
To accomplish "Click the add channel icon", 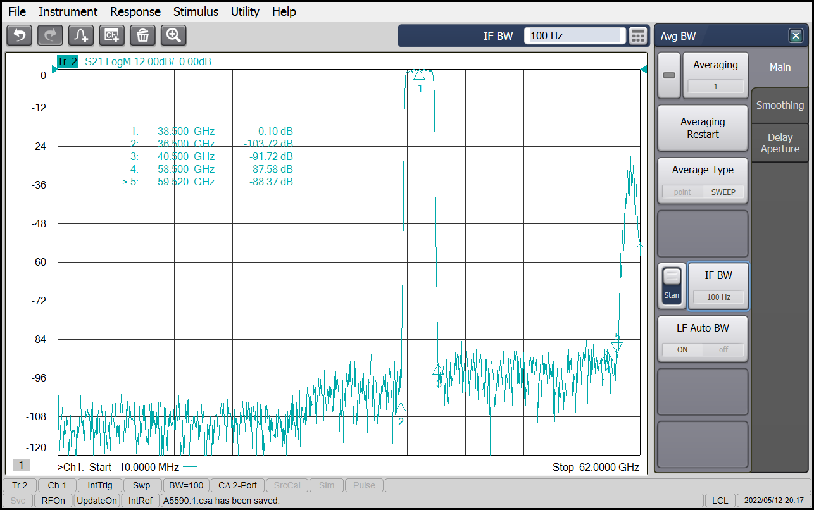I will (112, 35).
